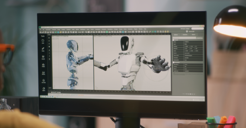Open the Graph pie-chart tool
This screenshot has width=246, height=128.
44,89
